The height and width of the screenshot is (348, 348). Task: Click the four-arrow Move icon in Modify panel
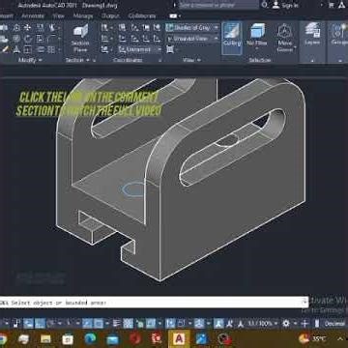coord(28,28)
